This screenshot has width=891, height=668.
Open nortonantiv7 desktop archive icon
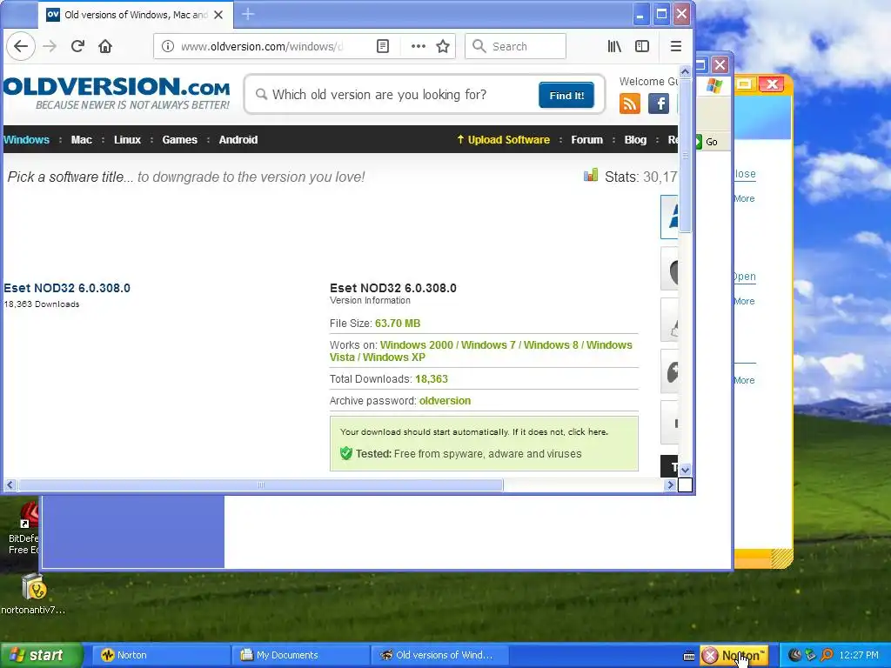pyautogui.click(x=33, y=594)
